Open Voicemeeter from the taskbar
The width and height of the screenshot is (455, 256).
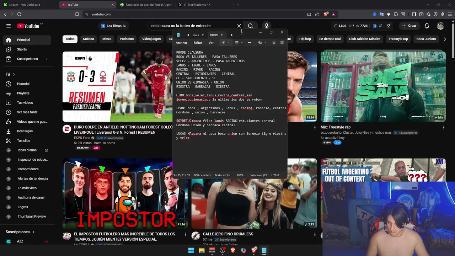pos(212,250)
